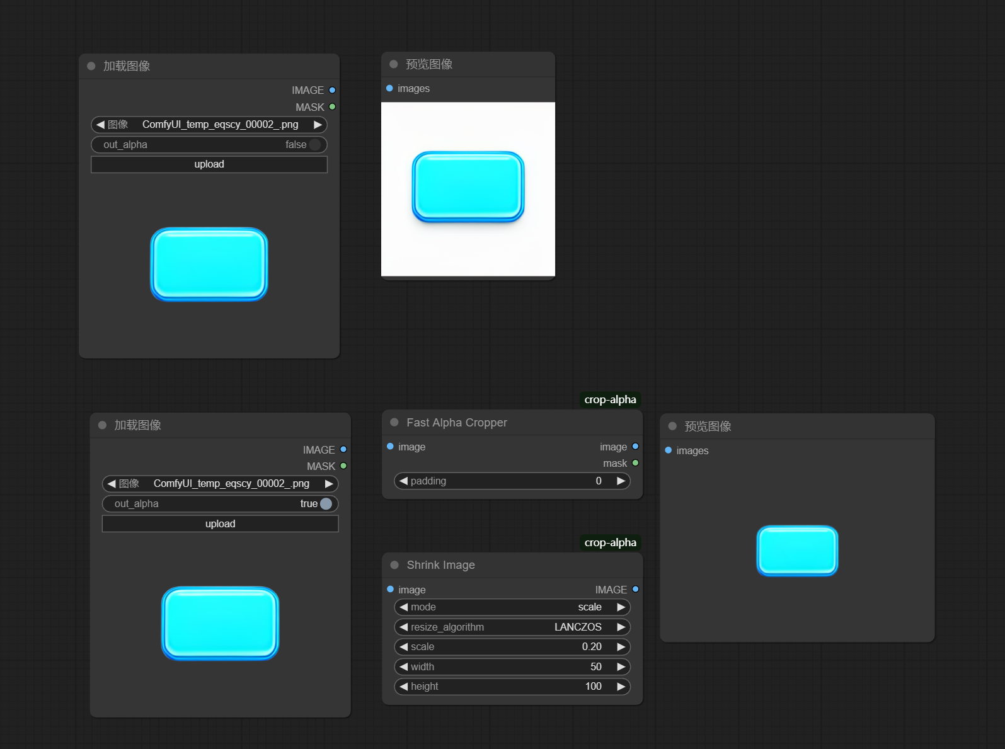Decrease the width value 50

click(403, 666)
